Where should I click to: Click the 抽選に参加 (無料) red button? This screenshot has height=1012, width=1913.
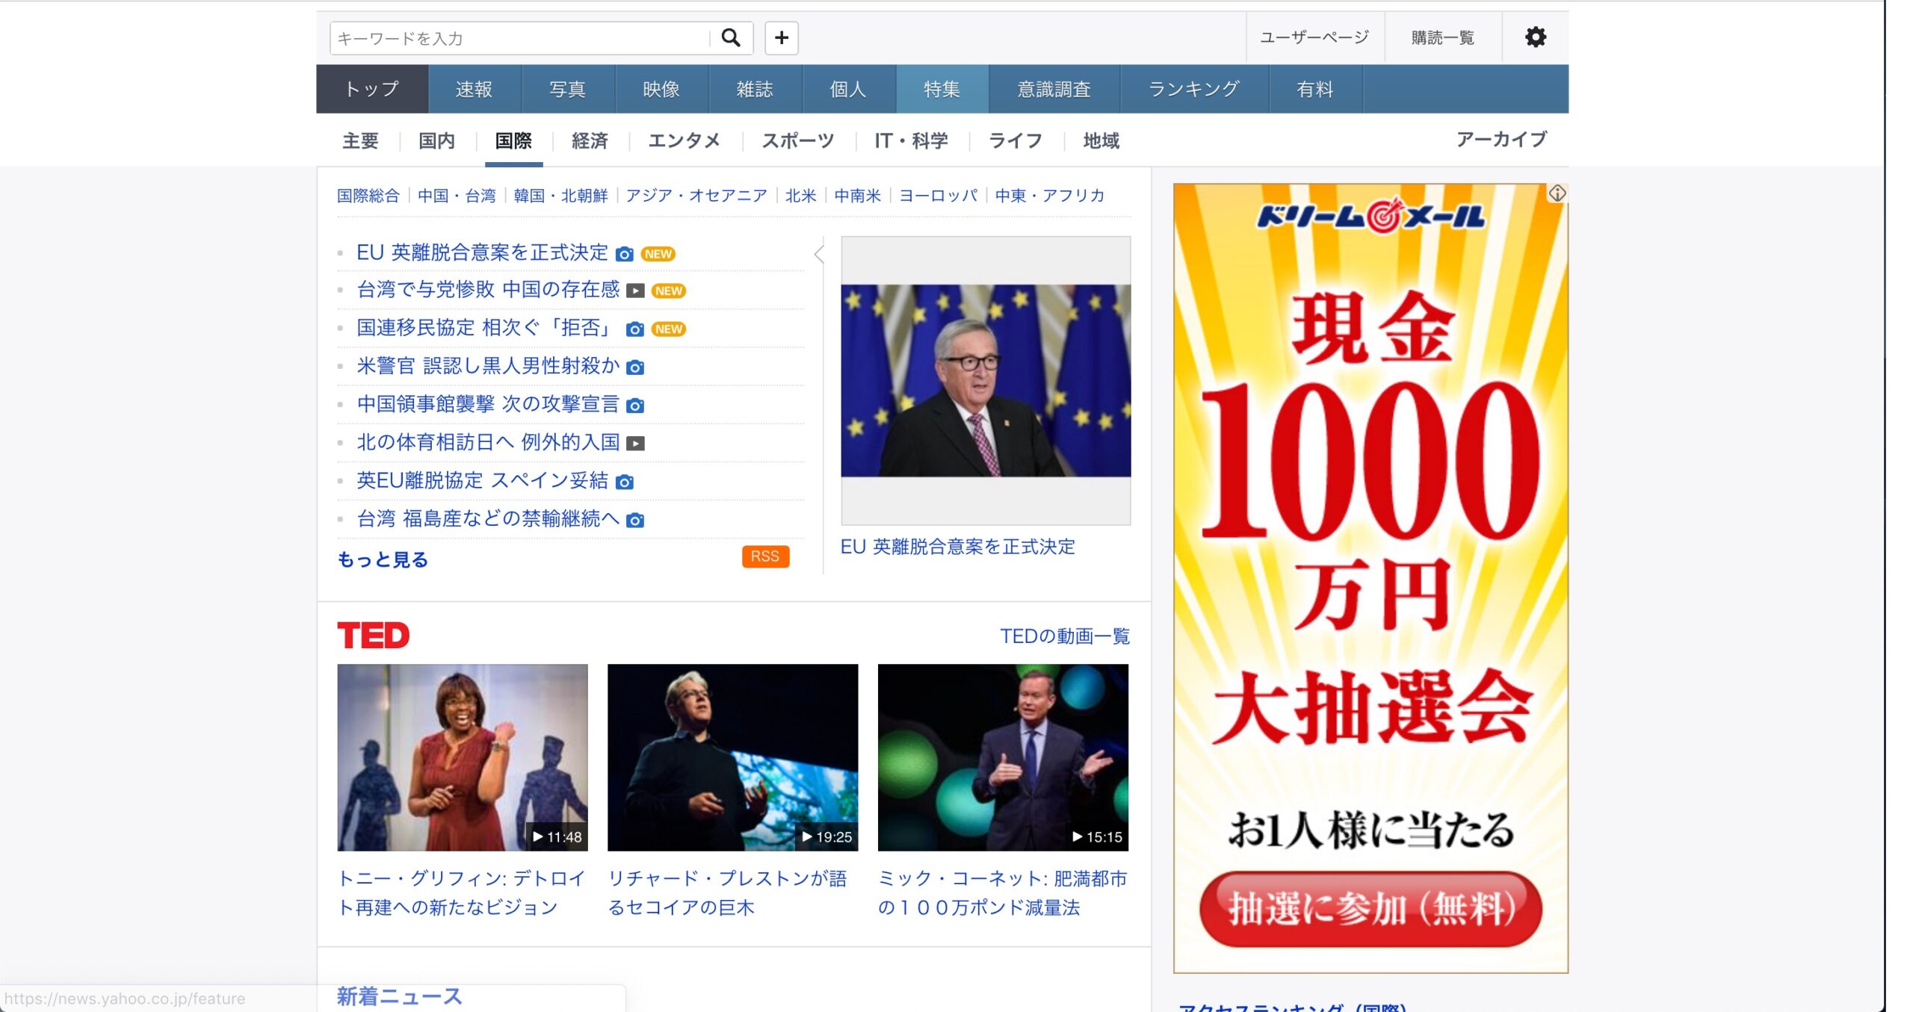1370,909
